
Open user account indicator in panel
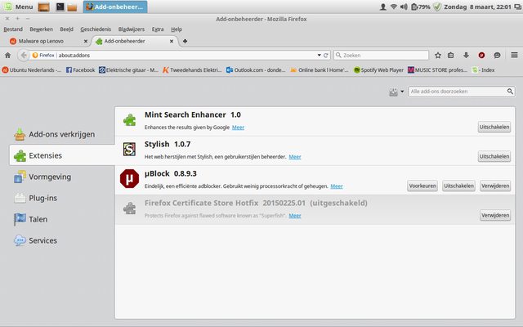tap(383, 7)
